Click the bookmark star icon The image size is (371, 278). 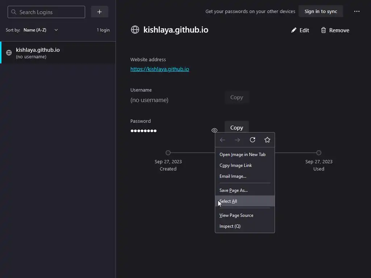click(267, 140)
